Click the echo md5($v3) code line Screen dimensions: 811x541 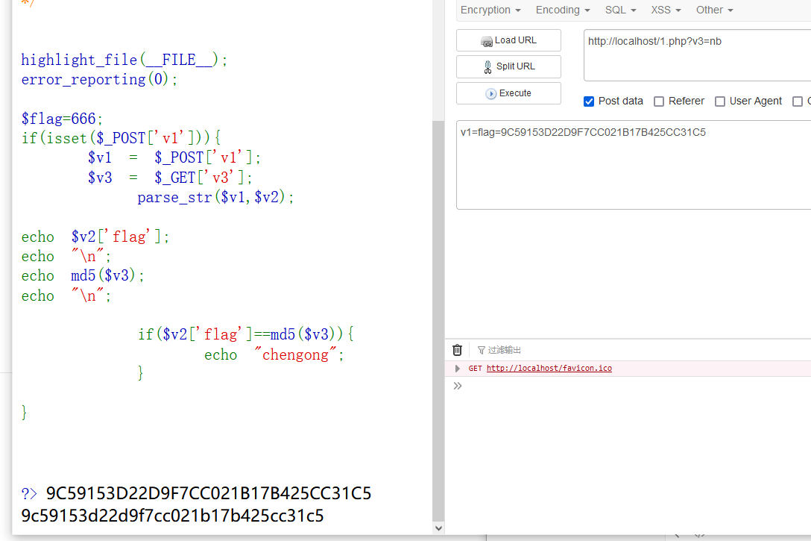click(x=83, y=276)
